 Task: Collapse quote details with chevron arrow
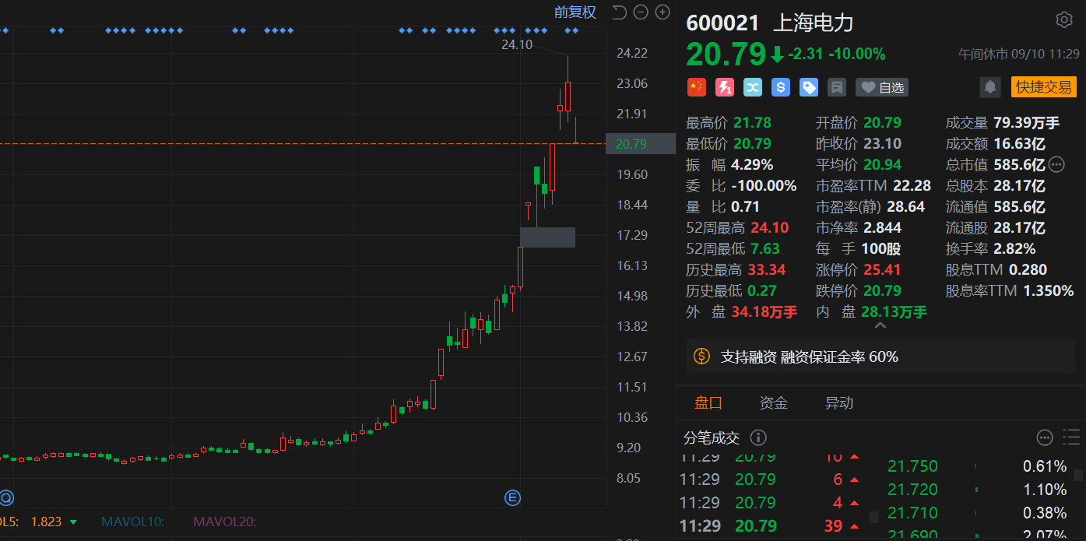pyautogui.click(x=880, y=326)
